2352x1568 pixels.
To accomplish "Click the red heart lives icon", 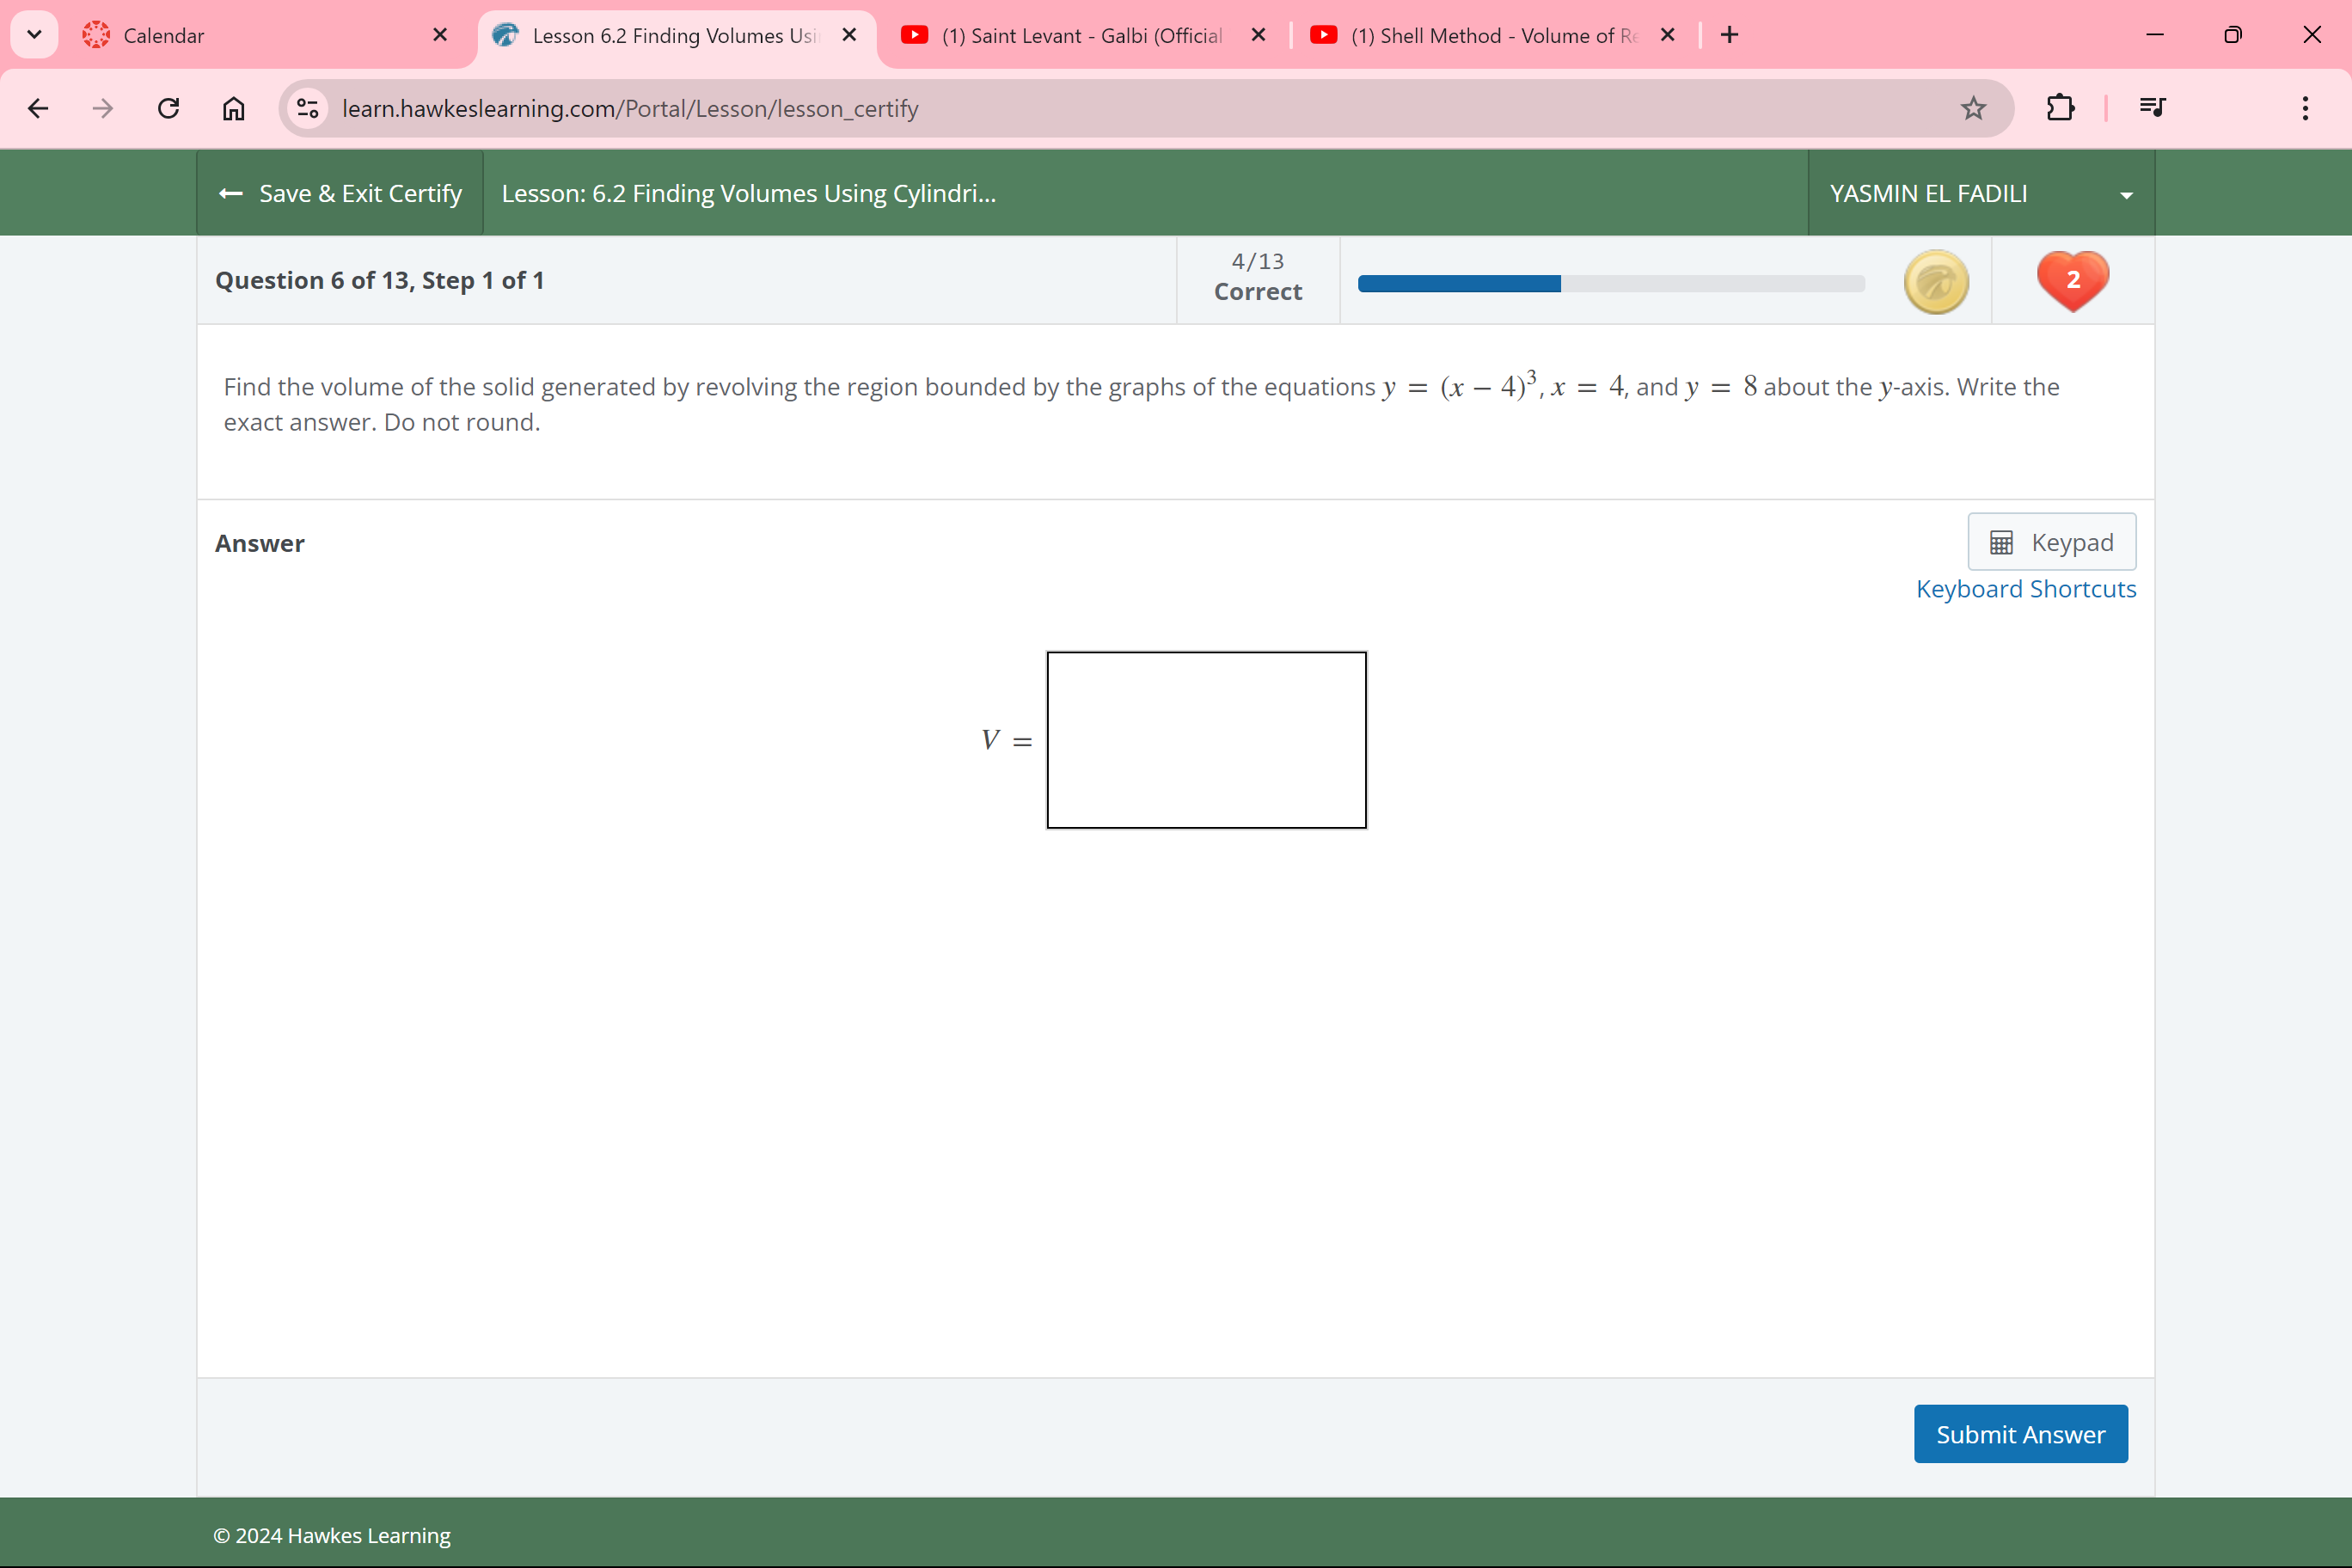I will (x=2072, y=280).
